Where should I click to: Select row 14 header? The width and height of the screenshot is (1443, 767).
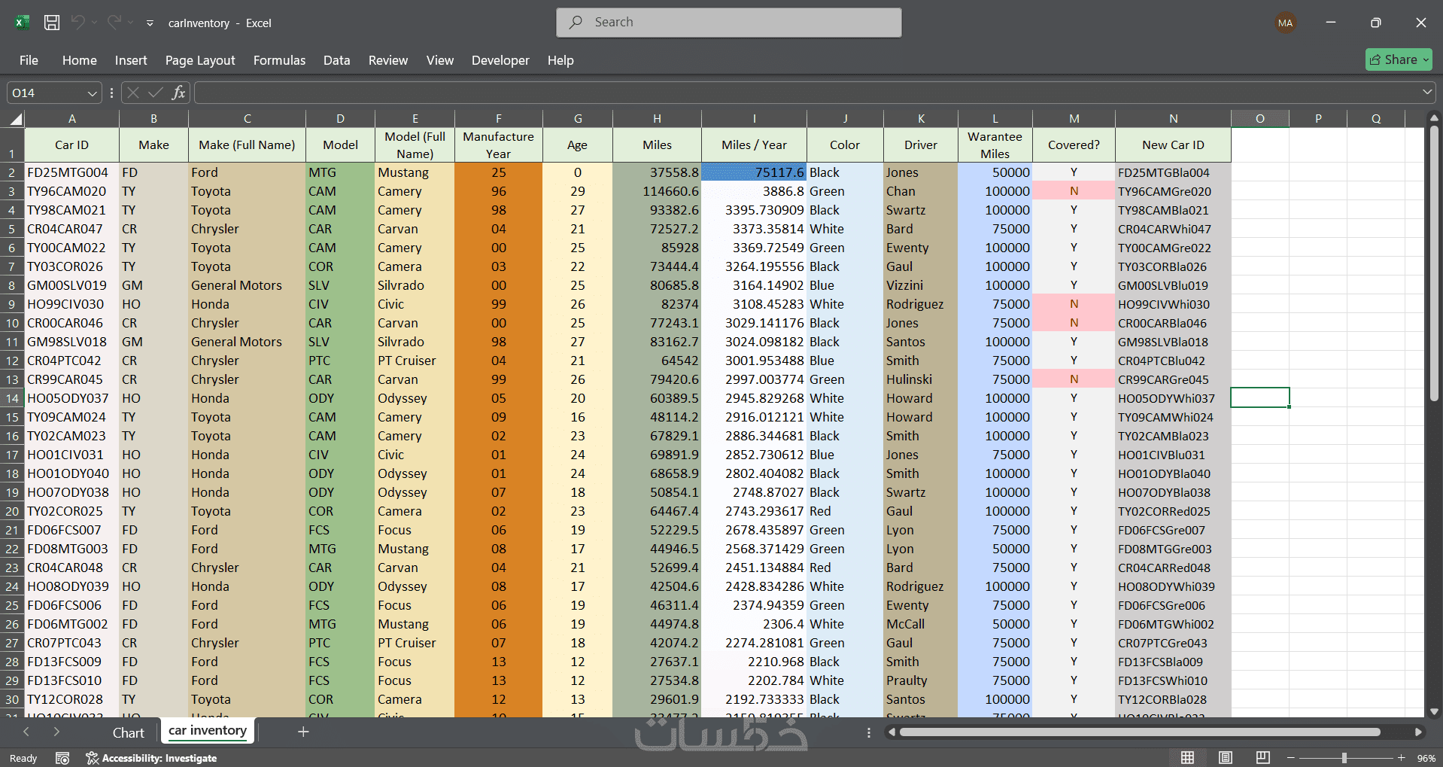click(12, 398)
